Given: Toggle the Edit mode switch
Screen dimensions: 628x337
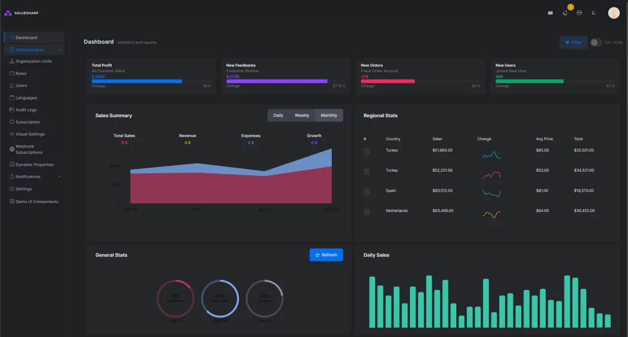Looking at the screenshot, I should [x=596, y=42].
